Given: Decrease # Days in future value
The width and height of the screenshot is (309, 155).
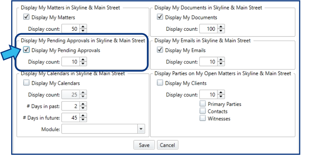Looking at the screenshot, I should click(83, 119).
